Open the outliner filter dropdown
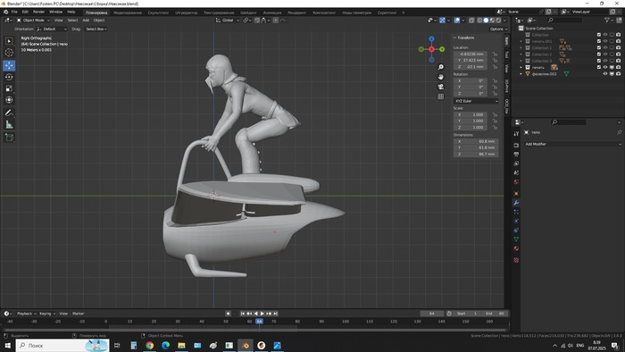Screen dimensions: 625x352 coord(609,20)
